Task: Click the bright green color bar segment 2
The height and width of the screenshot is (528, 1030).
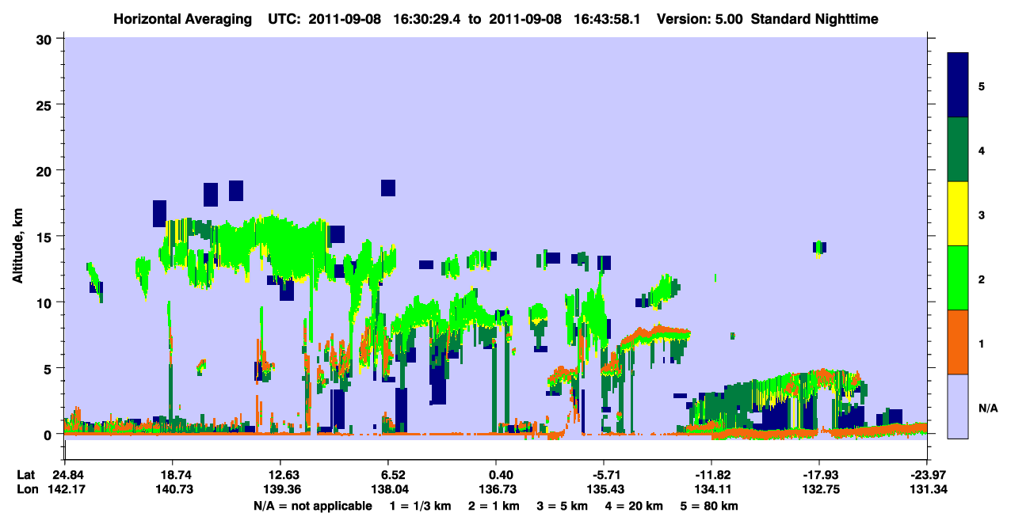Action: [958, 278]
